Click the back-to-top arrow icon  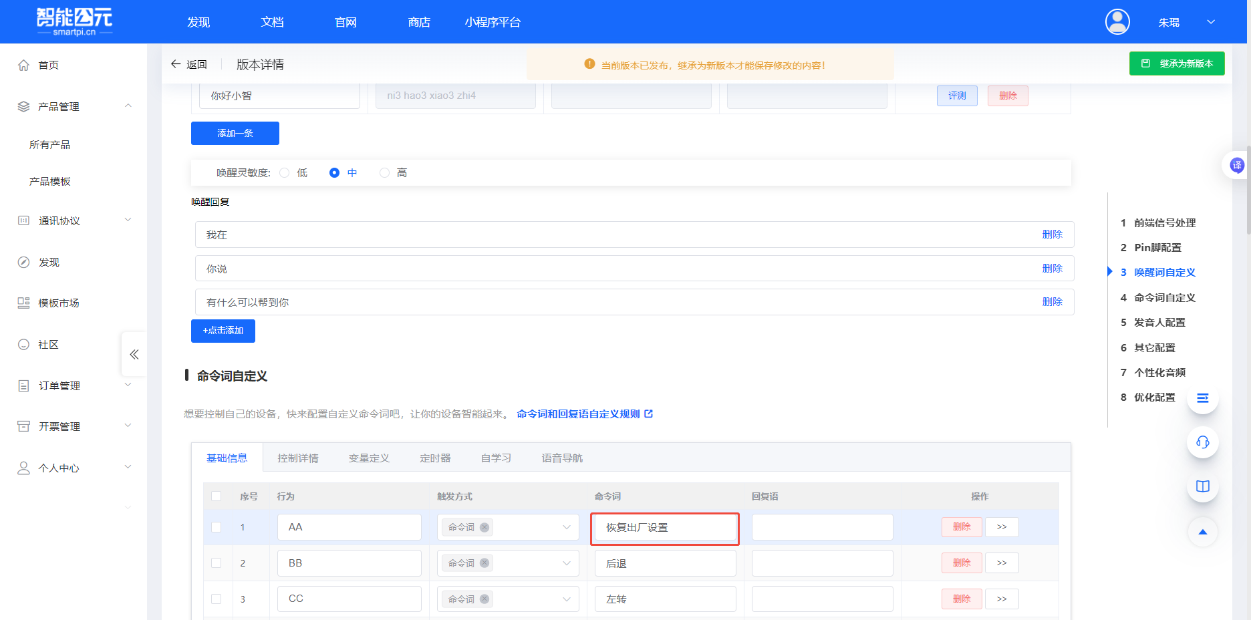pyautogui.click(x=1202, y=532)
